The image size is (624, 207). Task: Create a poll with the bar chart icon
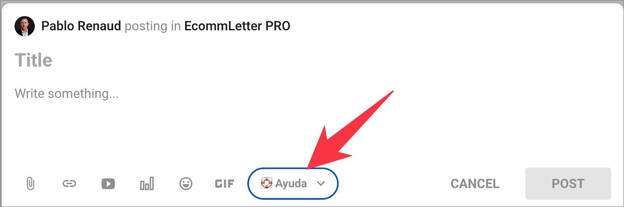pyautogui.click(x=147, y=184)
